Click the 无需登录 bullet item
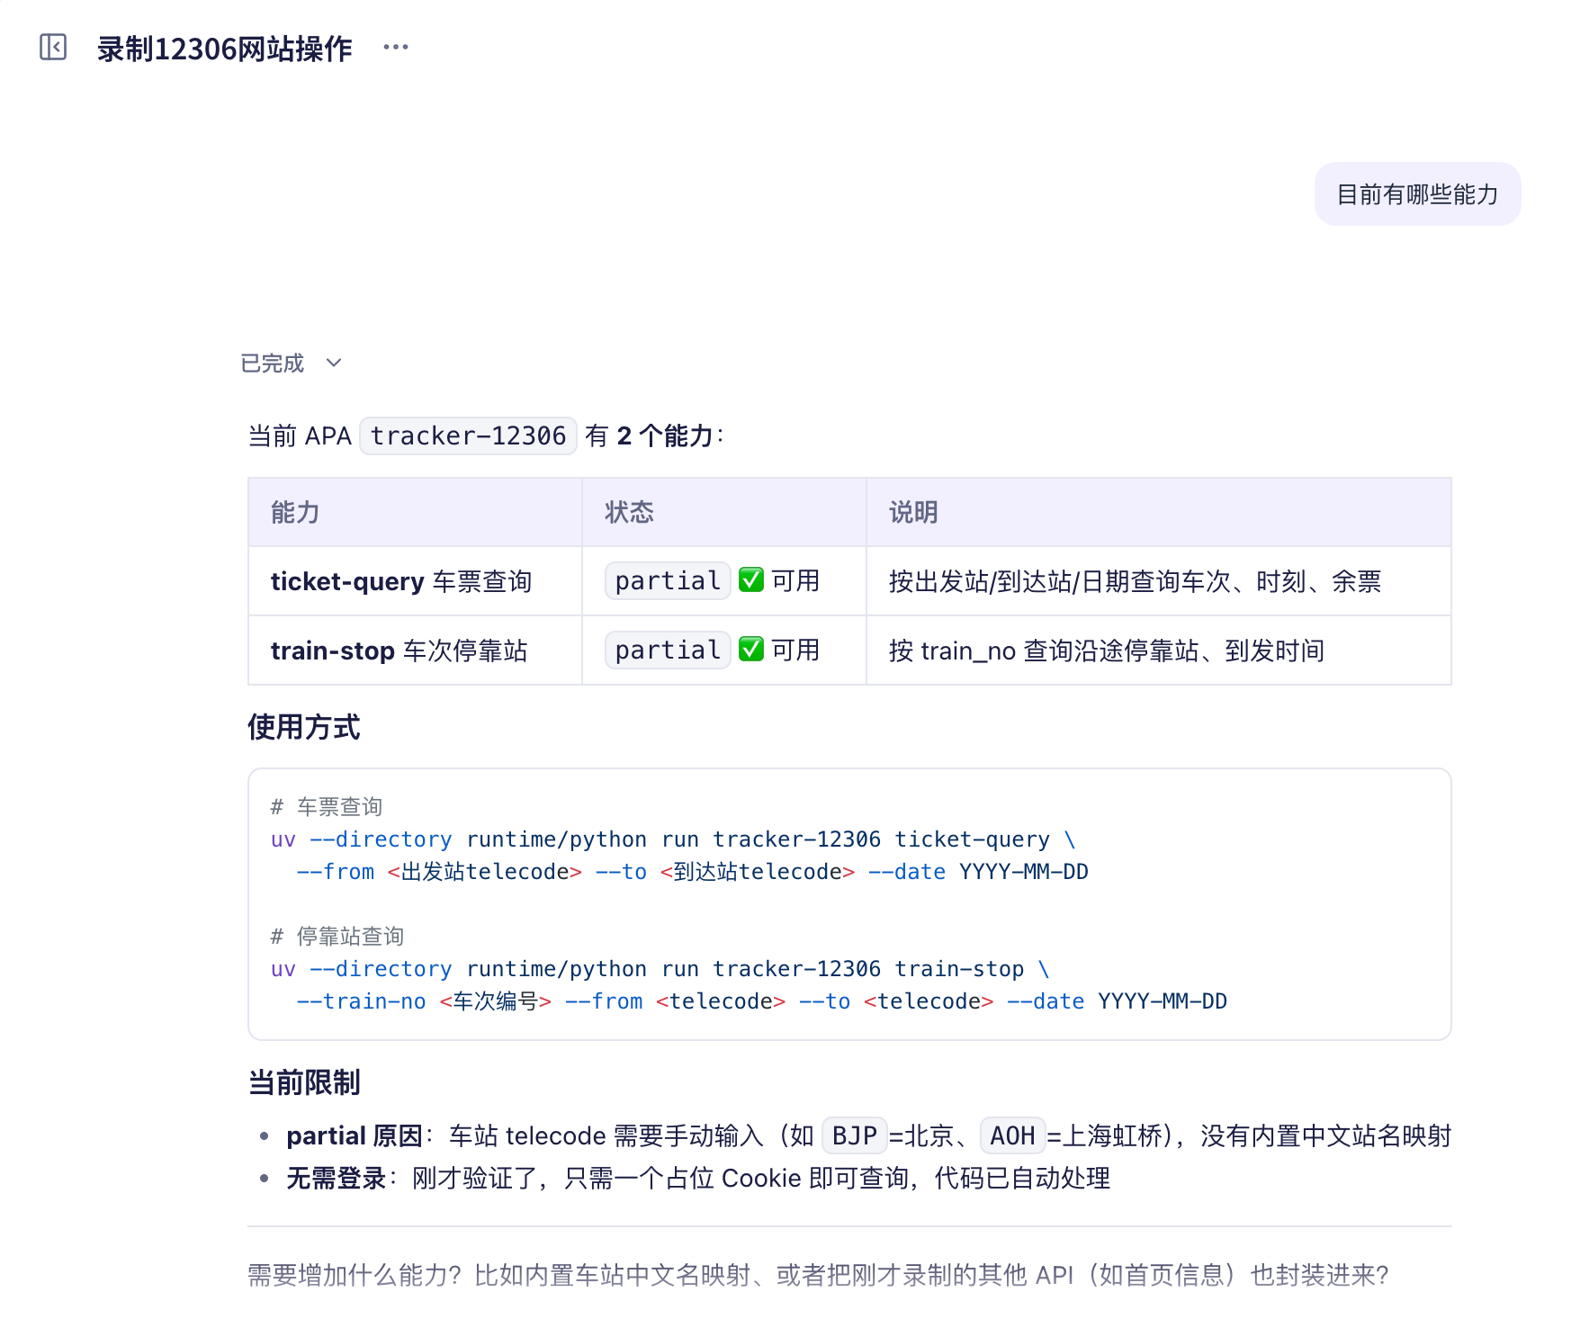The image size is (1589, 1328). click(x=698, y=1178)
